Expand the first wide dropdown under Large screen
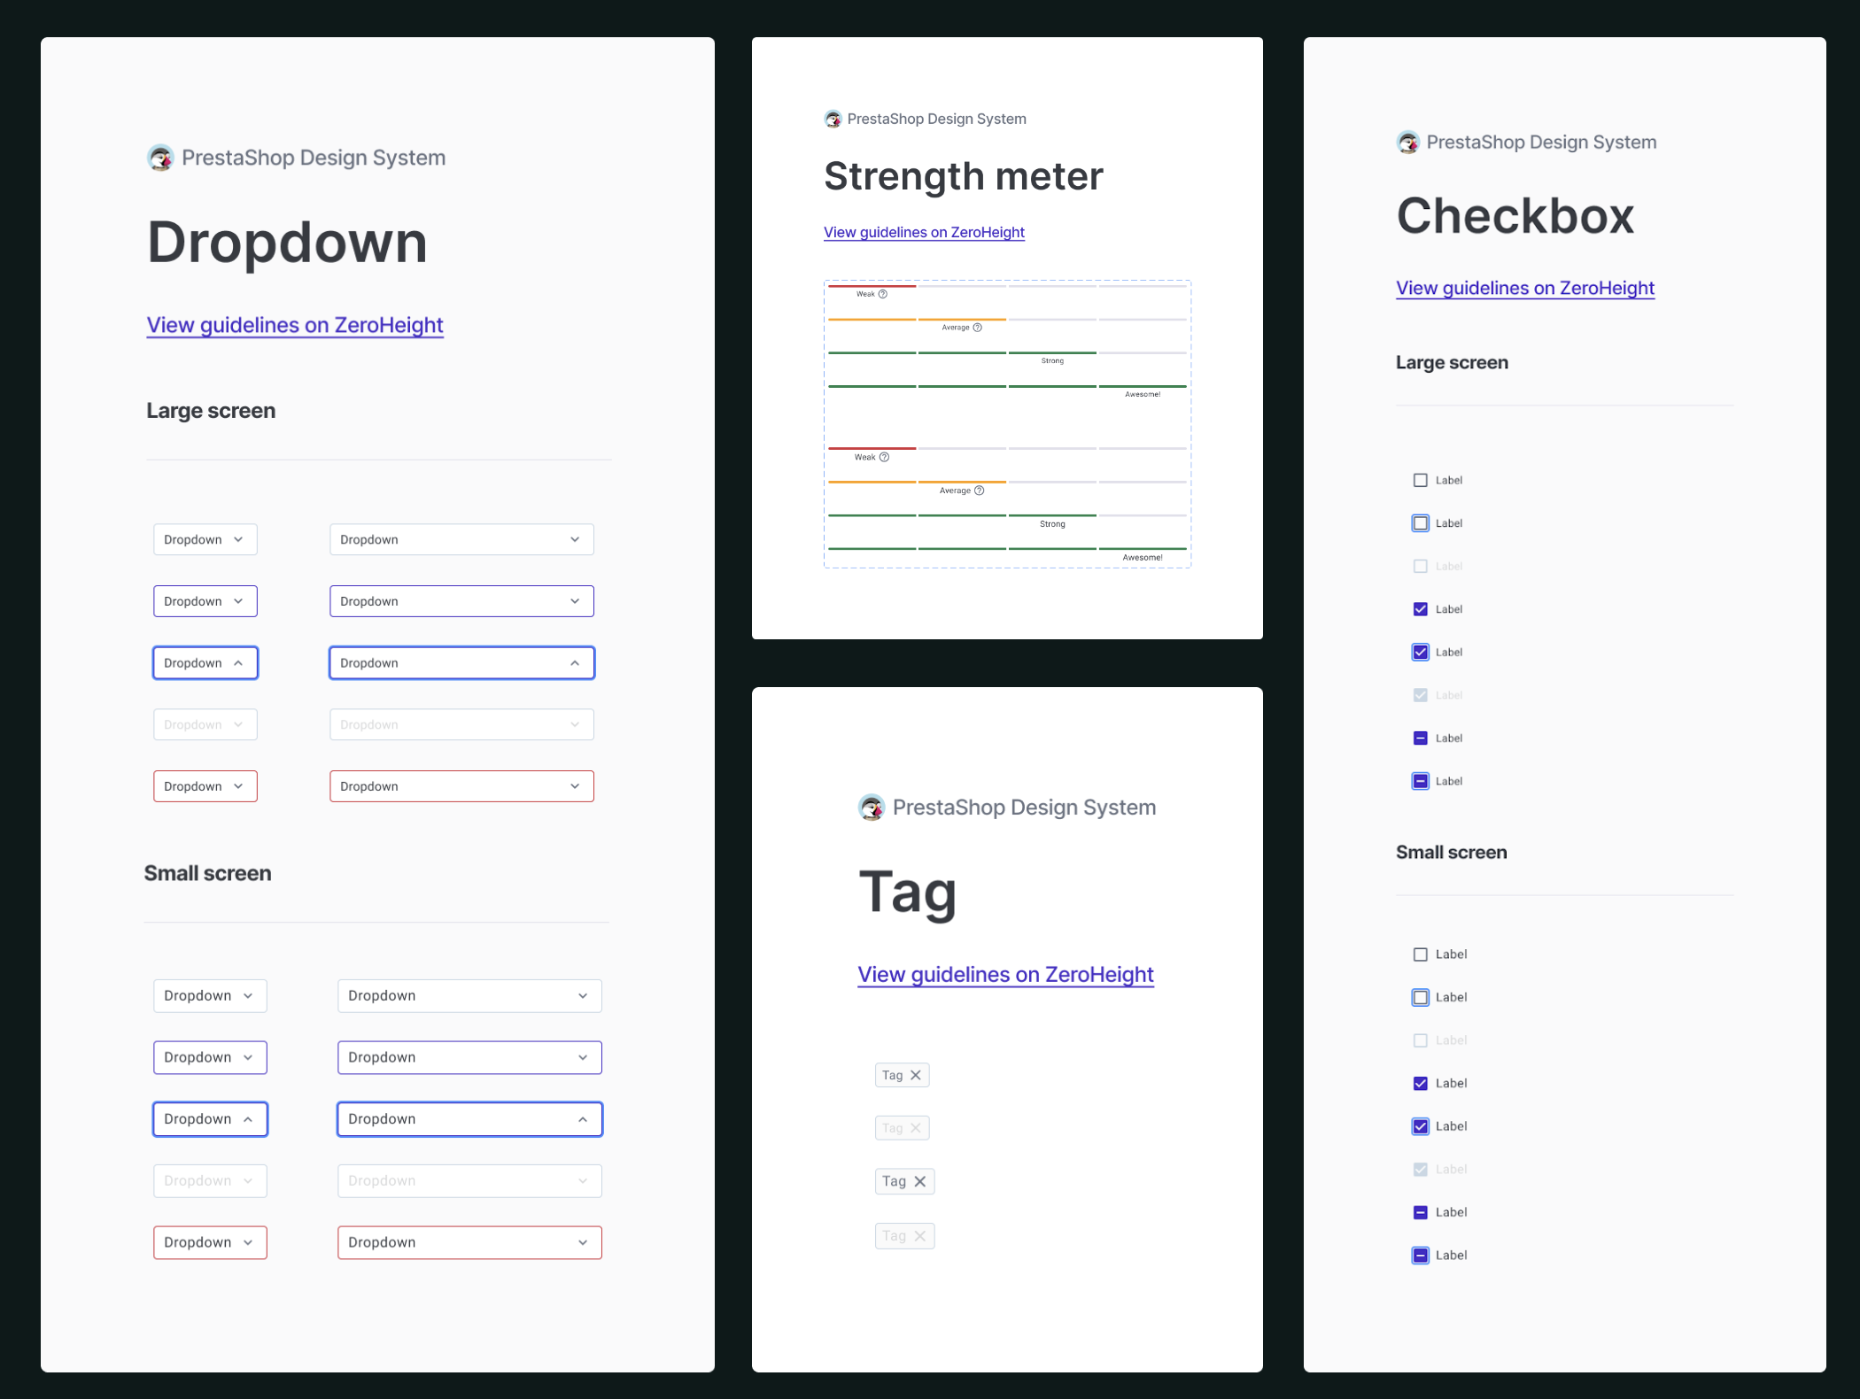 pos(461,539)
